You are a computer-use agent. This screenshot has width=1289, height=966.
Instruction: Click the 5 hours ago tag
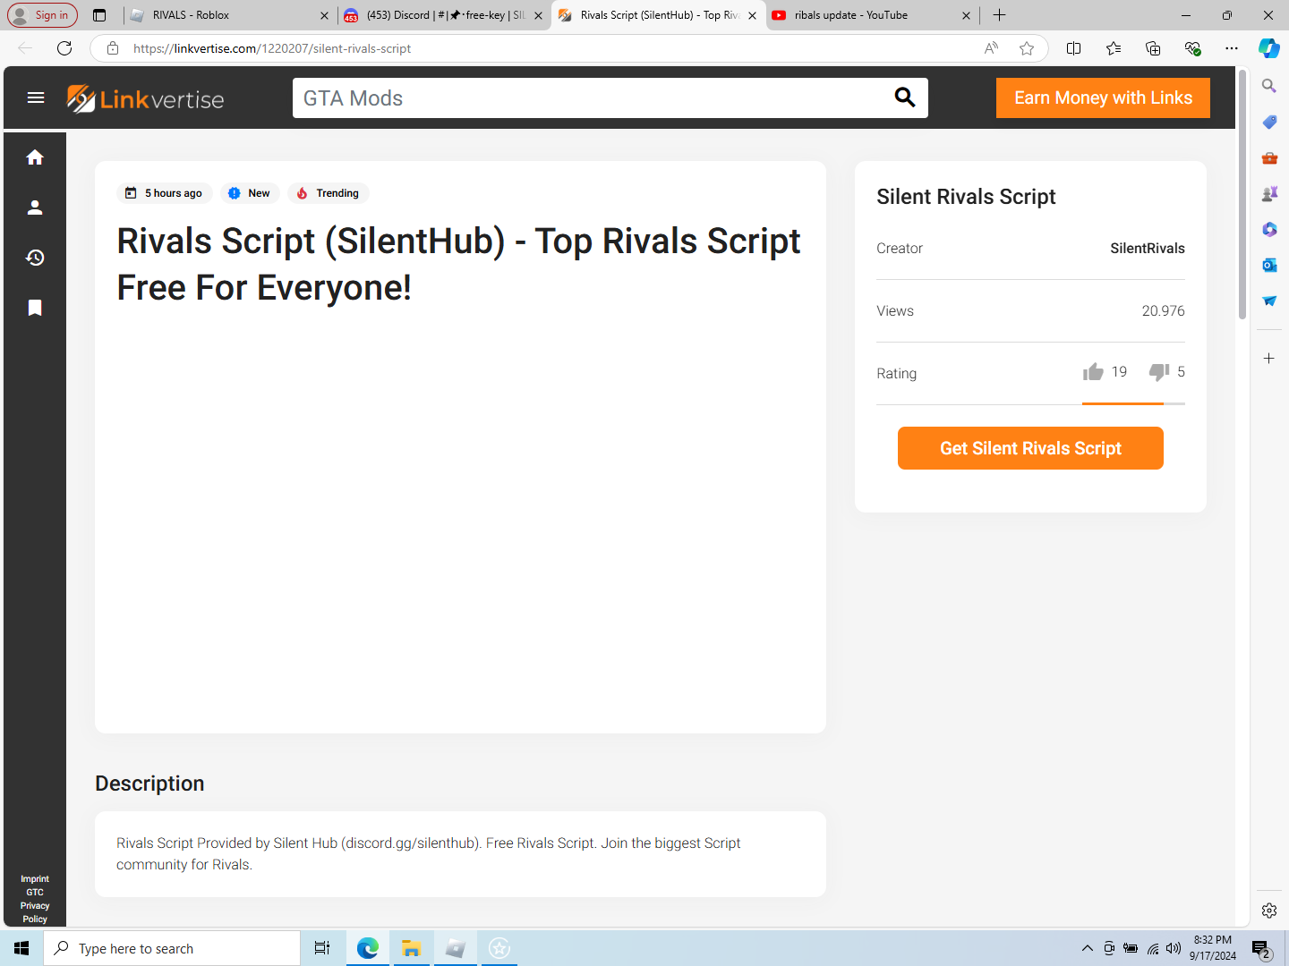pyautogui.click(x=165, y=193)
